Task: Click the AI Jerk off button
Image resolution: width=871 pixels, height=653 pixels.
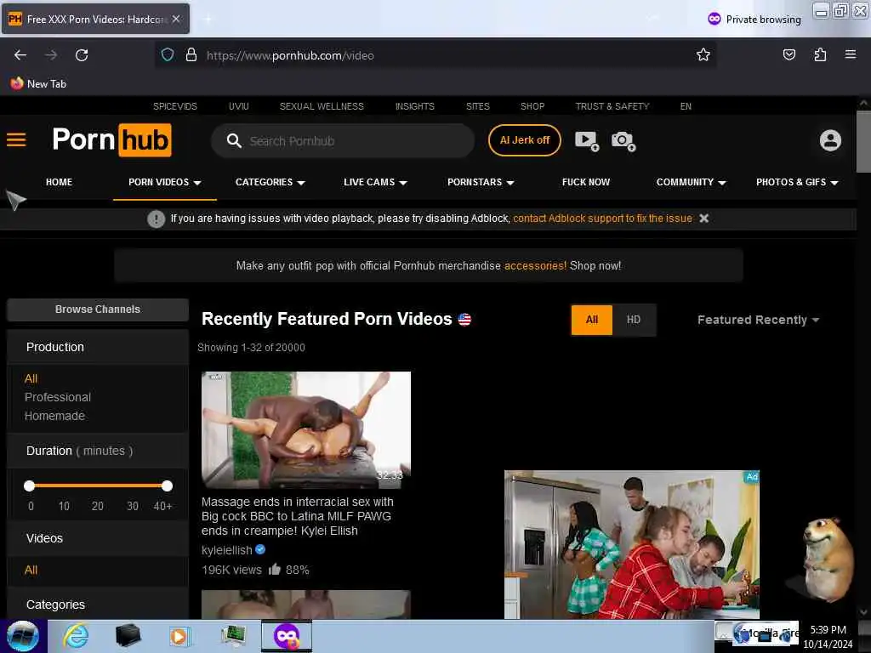Action: point(524,140)
